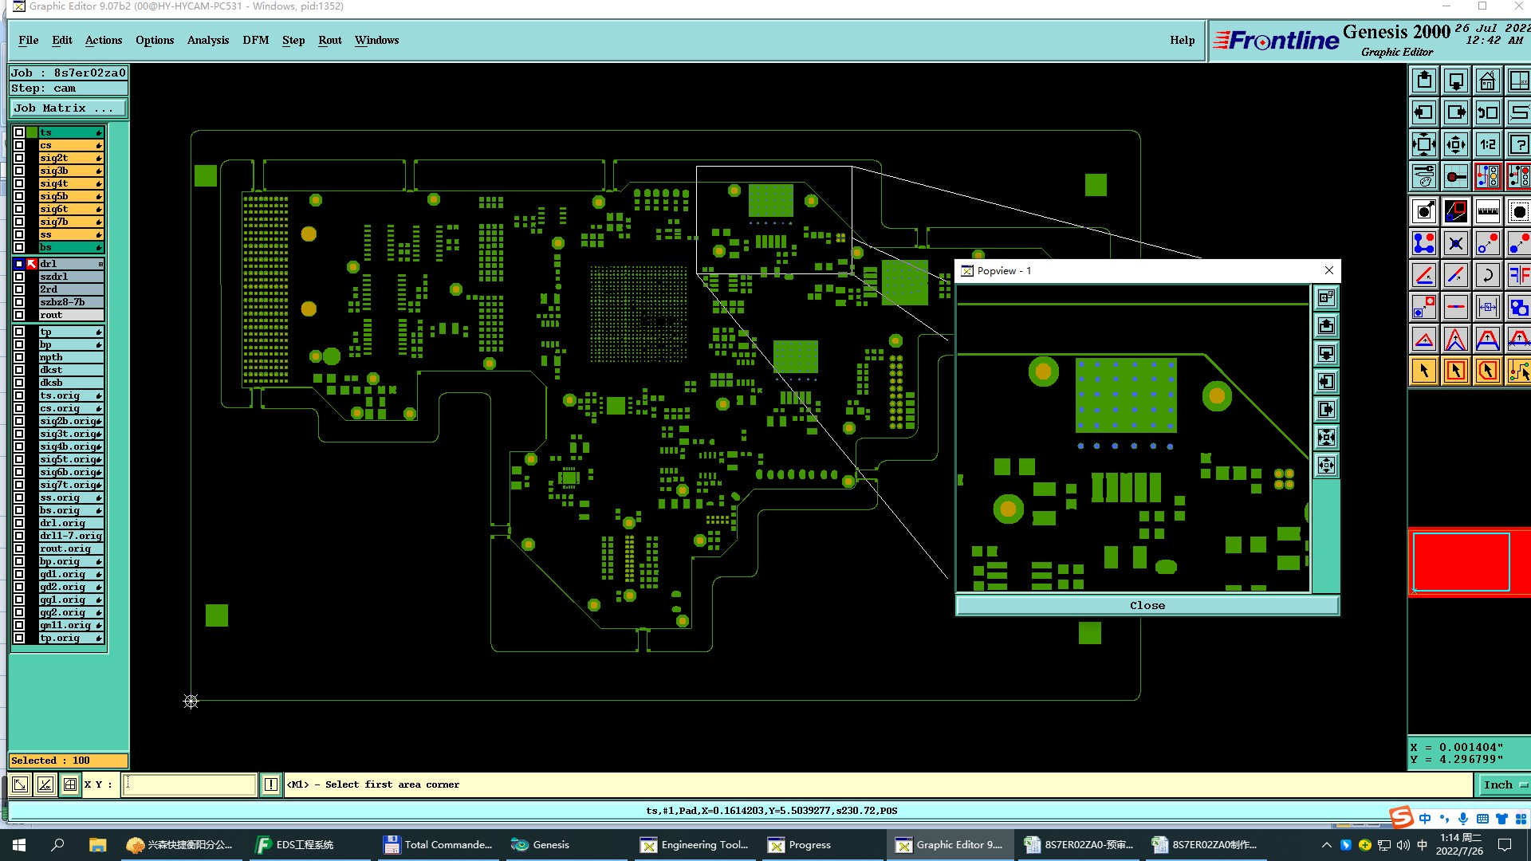Check the rout layer checkbox

pos(19,315)
